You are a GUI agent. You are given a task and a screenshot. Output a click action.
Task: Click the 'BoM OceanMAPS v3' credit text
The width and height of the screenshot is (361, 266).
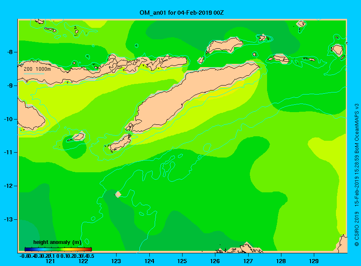(356, 128)
